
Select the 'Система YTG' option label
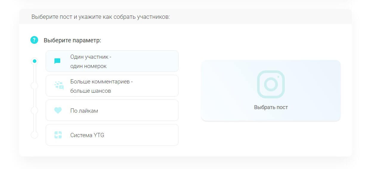click(x=87, y=135)
